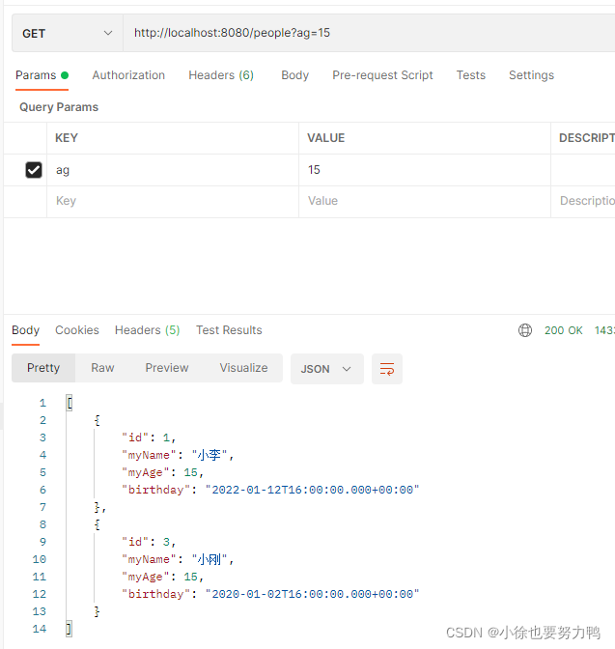Switch to the Params tab
The width and height of the screenshot is (615, 649).
[42, 75]
